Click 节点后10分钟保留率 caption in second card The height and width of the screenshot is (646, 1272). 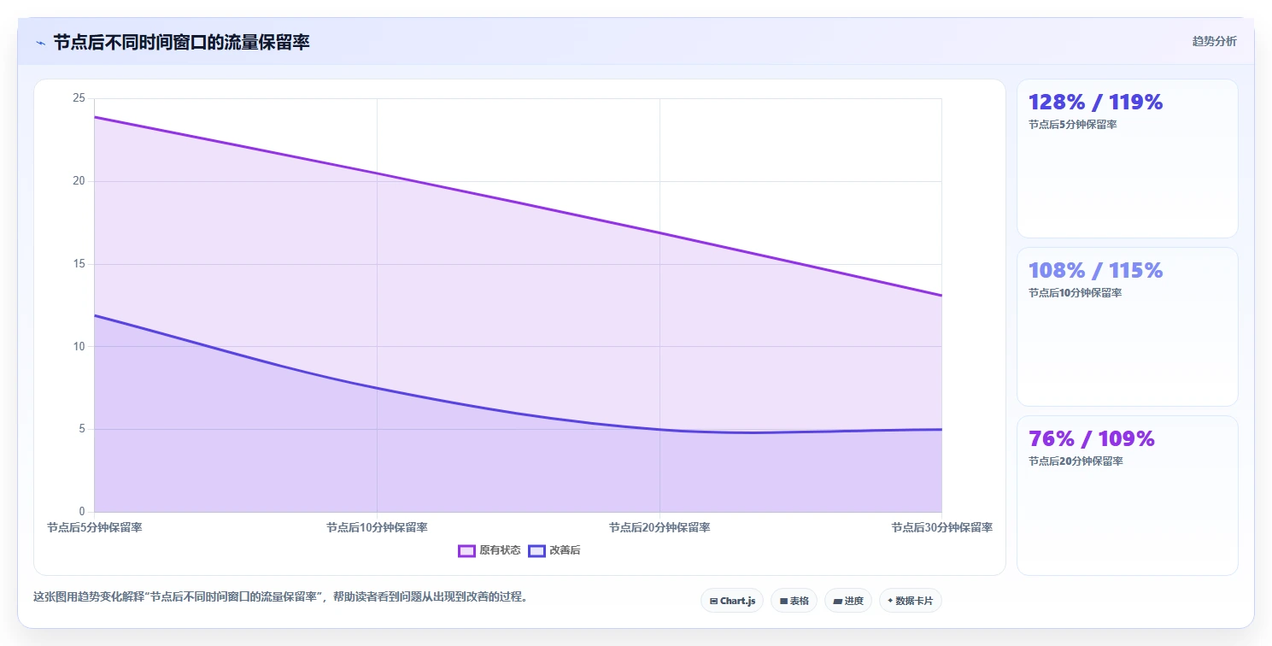pos(1076,292)
